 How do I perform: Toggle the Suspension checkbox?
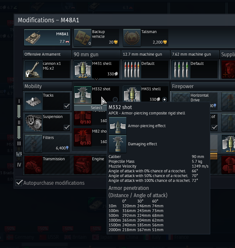(67, 127)
